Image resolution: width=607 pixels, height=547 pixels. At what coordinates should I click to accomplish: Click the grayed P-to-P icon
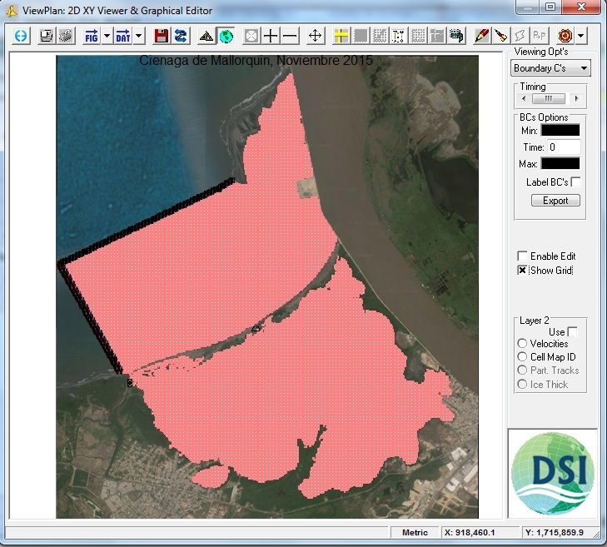tap(540, 36)
